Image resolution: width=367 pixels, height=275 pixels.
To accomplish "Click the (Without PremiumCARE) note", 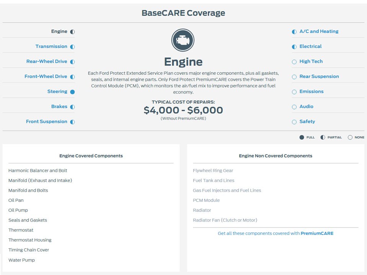I will click(183, 119).
